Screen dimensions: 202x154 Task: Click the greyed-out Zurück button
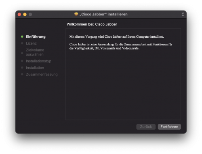tap(146, 127)
